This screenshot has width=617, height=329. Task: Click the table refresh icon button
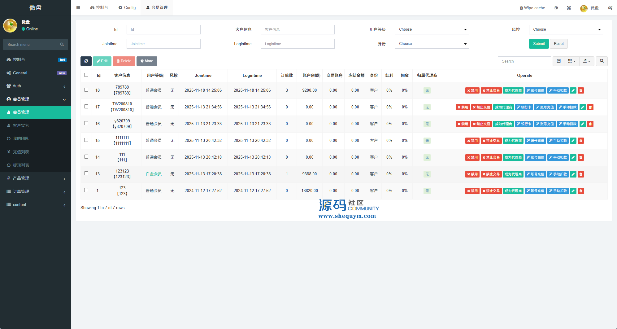[x=86, y=61]
